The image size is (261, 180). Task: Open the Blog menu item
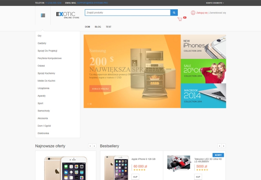click(98, 27)
